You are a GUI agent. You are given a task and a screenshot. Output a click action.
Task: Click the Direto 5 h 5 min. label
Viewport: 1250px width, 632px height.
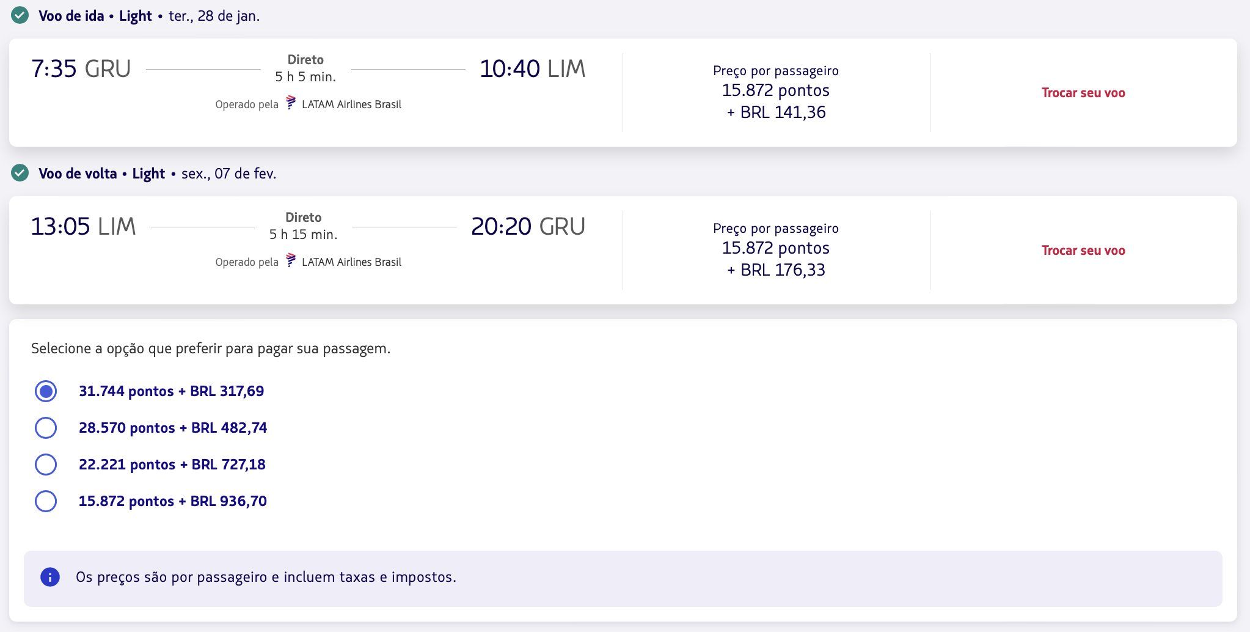pos(305,68)
